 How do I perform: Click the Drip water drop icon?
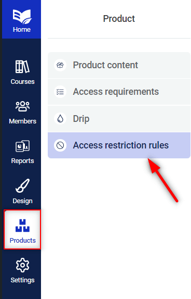60,118
